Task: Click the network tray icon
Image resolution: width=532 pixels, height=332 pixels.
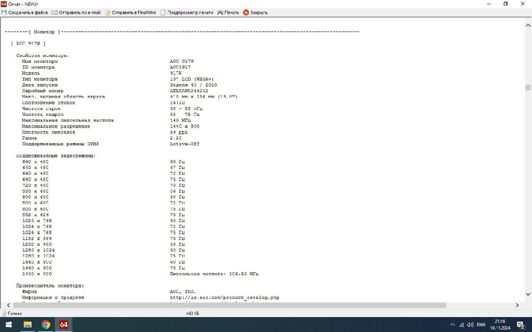Action: point(461,325)
